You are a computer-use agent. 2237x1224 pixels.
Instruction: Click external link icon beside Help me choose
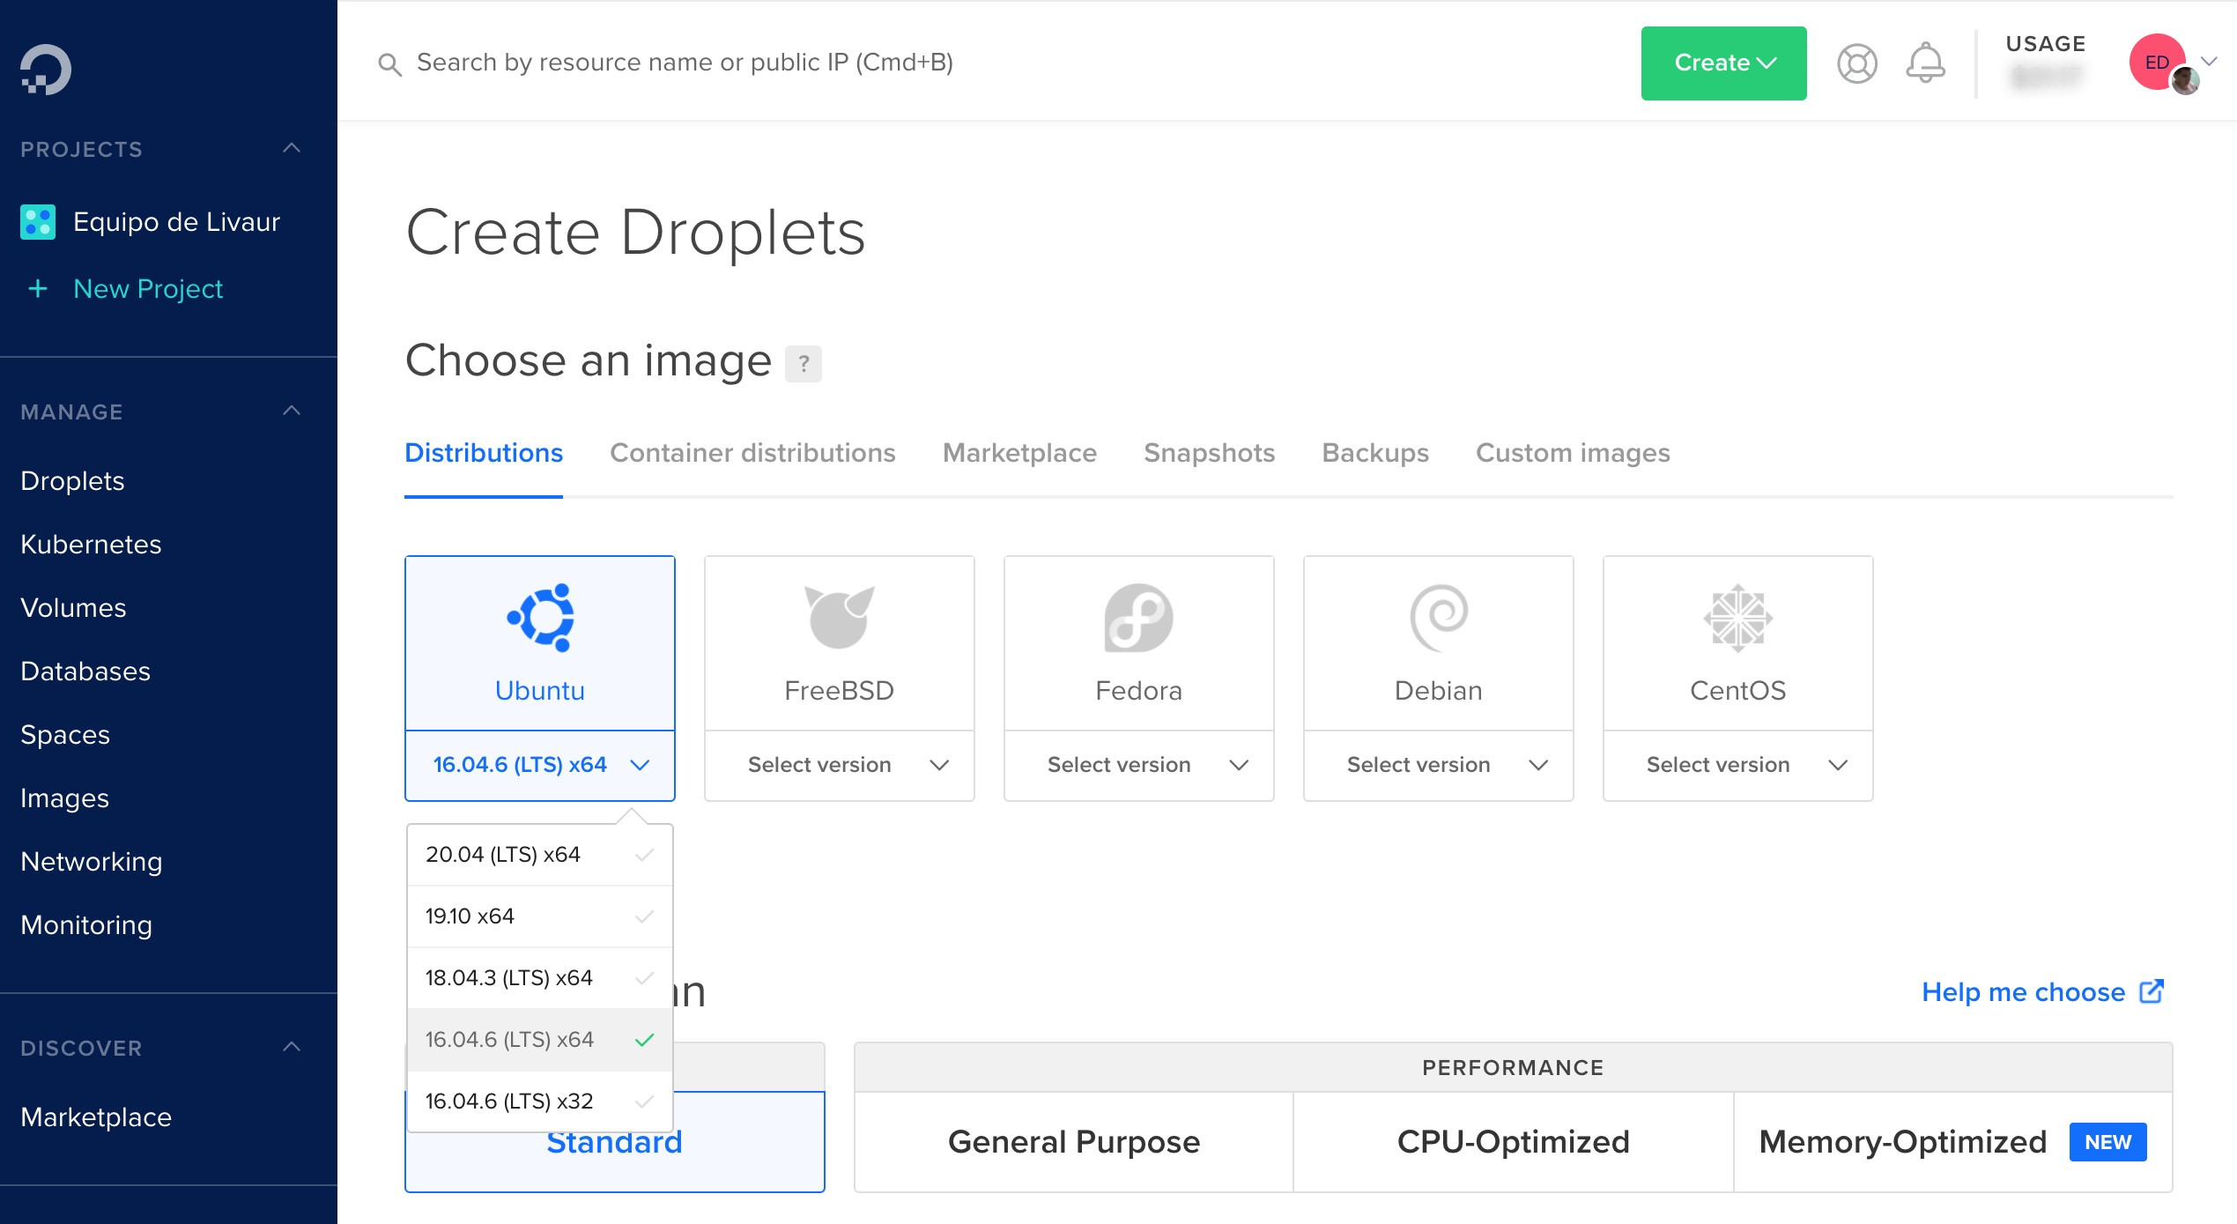(x=2152, y=991)
